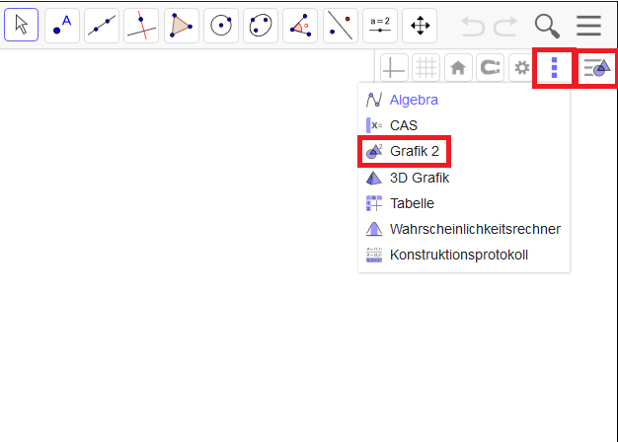The width and height of the screenshot is (618, 442).
Task: Select the Reflect about line tool
Action: (x=341, y=26)
